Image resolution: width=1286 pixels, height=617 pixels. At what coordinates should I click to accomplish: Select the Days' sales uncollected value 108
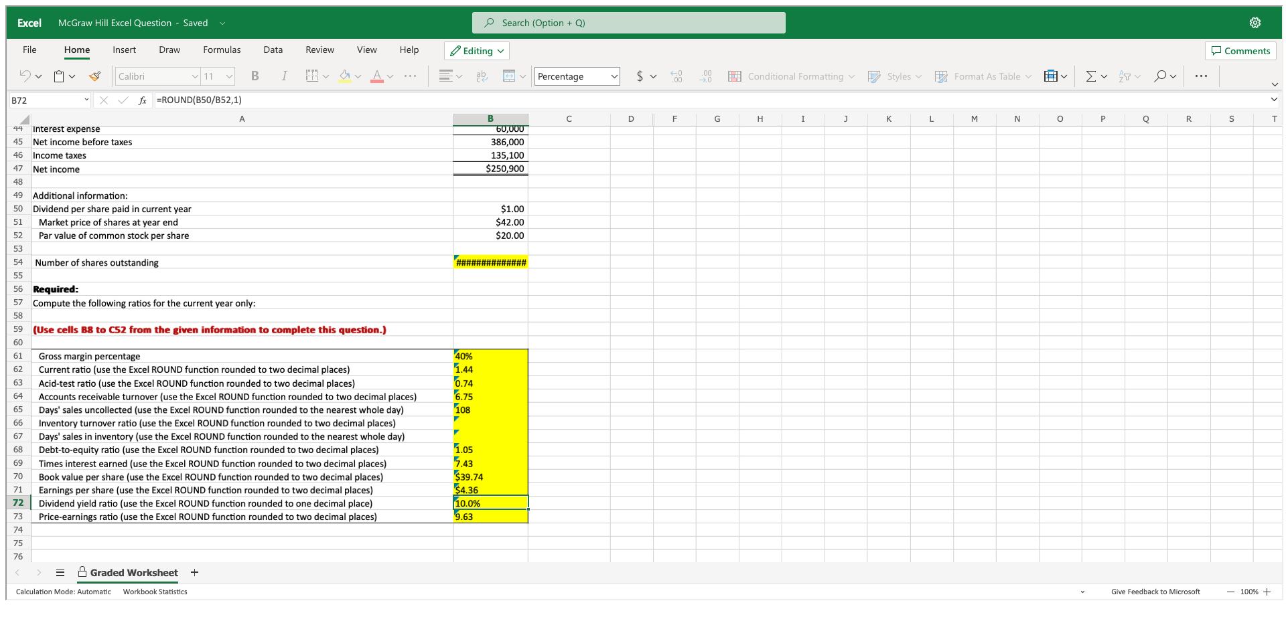click(490, 410)
